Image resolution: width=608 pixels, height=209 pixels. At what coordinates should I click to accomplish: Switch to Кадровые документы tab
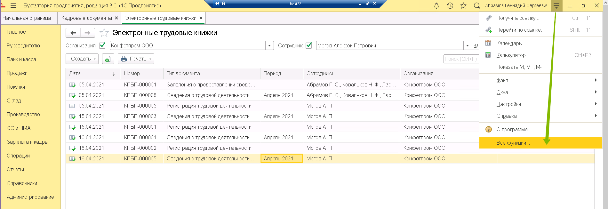86,18
